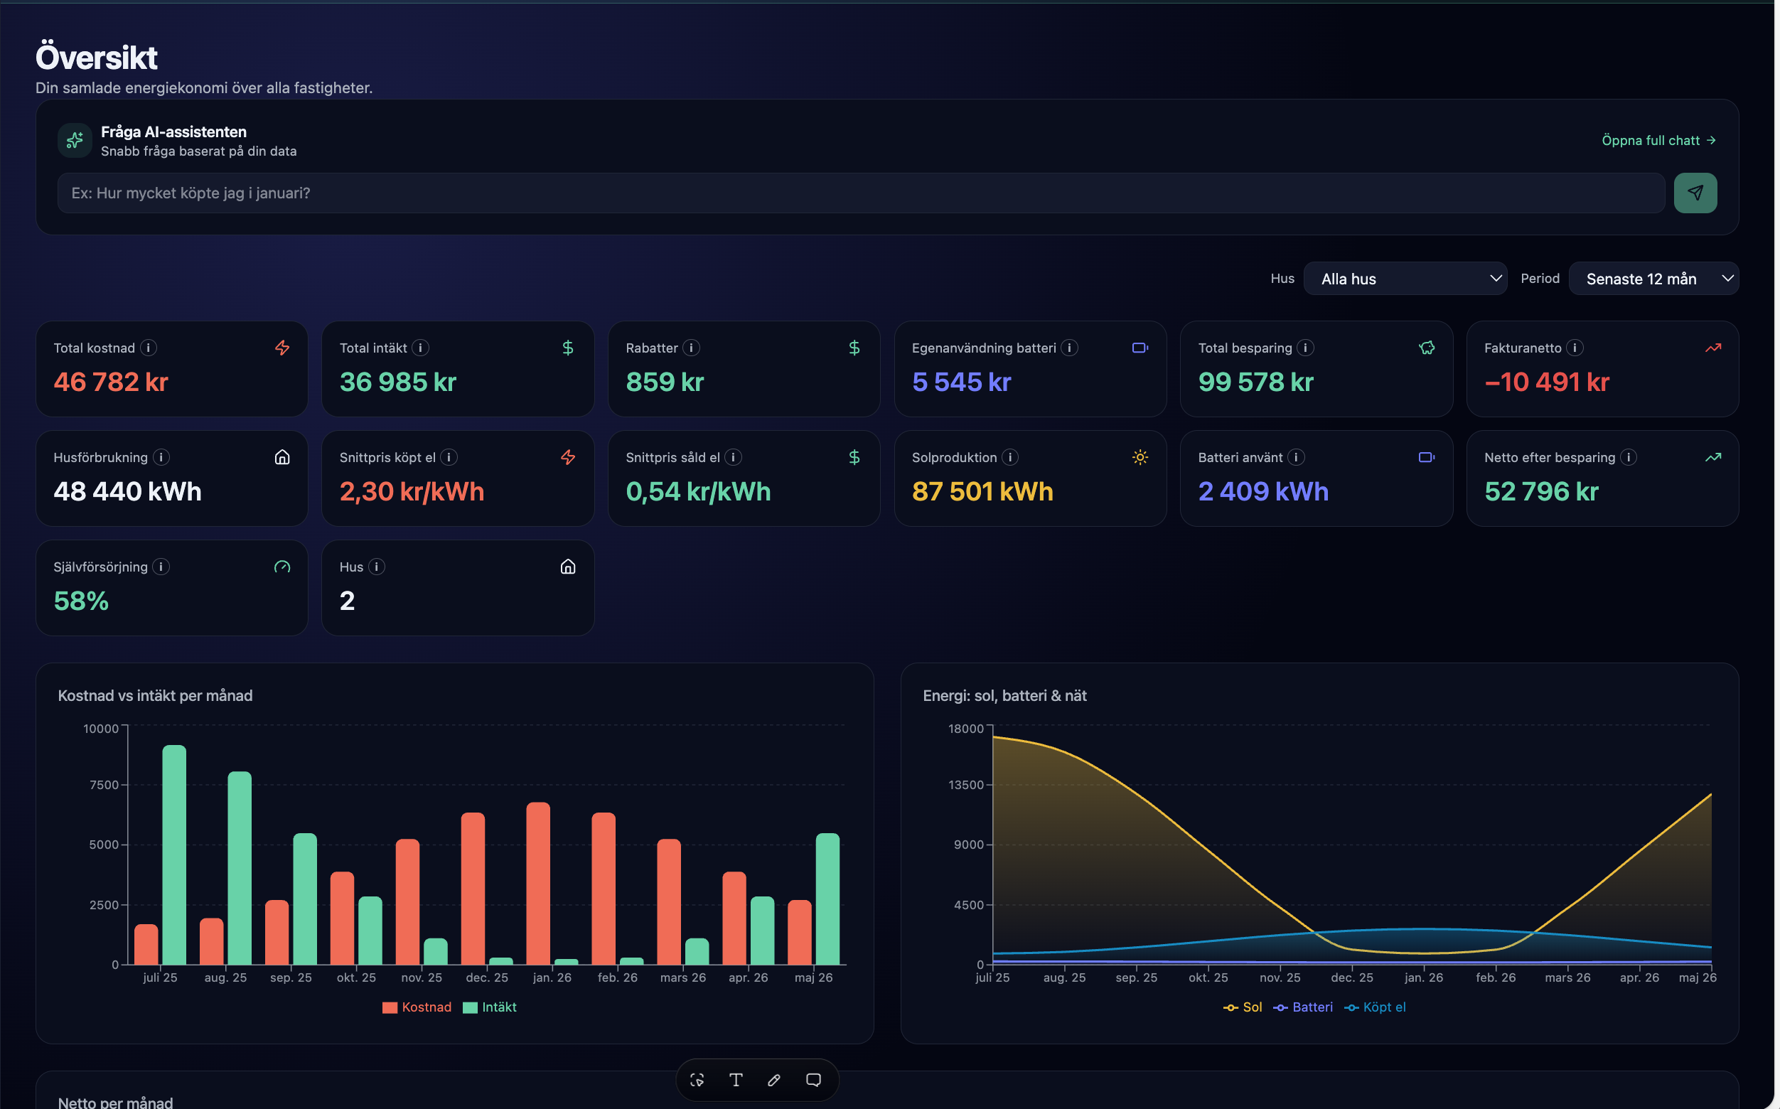Click the Energi: sol, batteri & nät title

1004,695
